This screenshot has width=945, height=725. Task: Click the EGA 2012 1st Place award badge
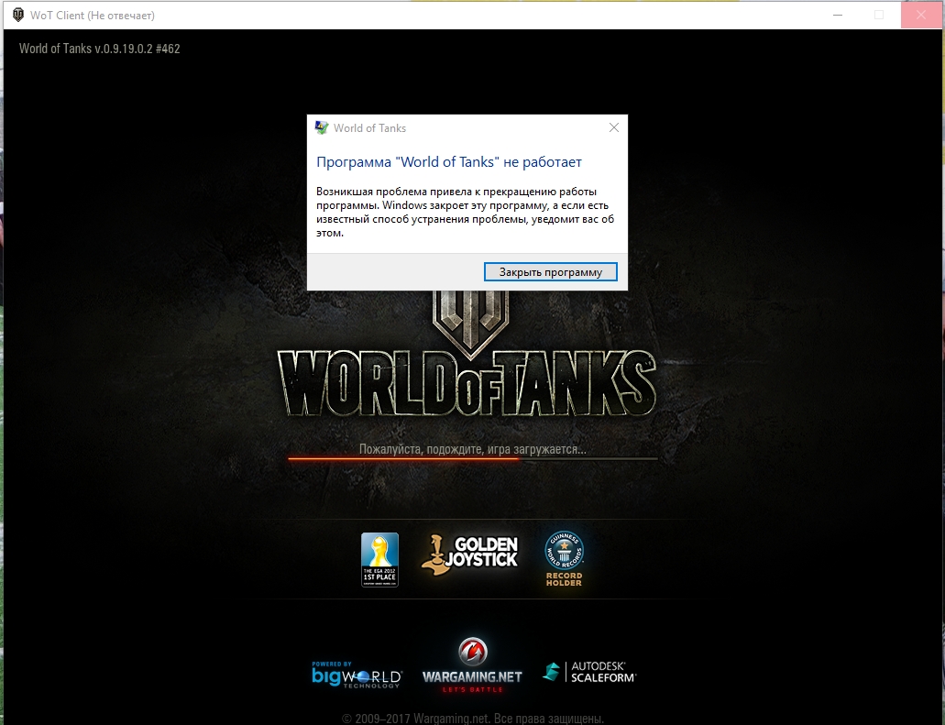point(379,560)
